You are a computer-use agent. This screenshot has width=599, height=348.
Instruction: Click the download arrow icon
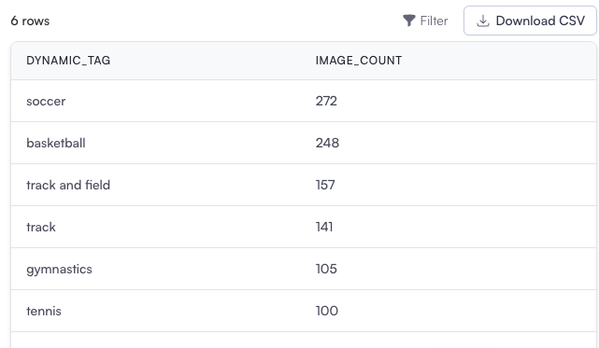483,21
